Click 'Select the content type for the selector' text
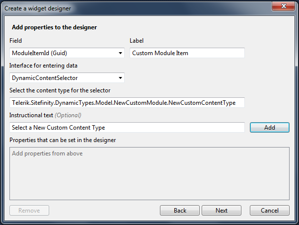The height and width of the screenshot is (225, 299). 60,90
